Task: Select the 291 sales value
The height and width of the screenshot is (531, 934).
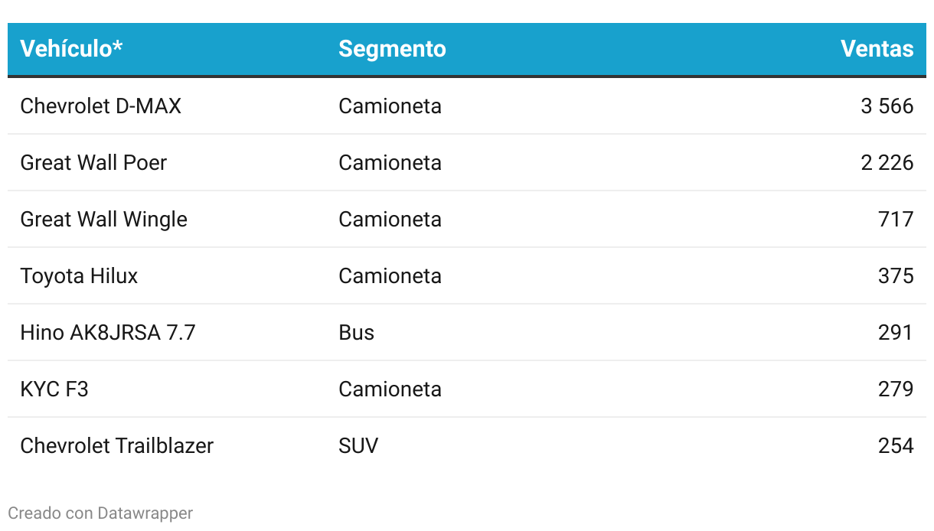Action: [x=896, y=332]
